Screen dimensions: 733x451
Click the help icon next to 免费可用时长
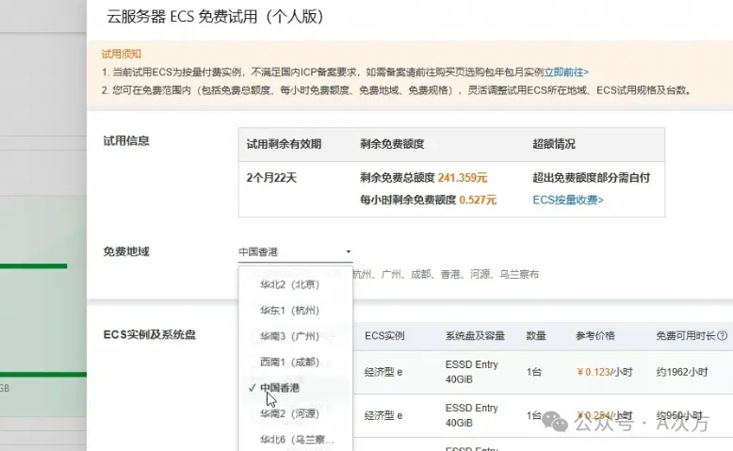[x=723, y=335]
